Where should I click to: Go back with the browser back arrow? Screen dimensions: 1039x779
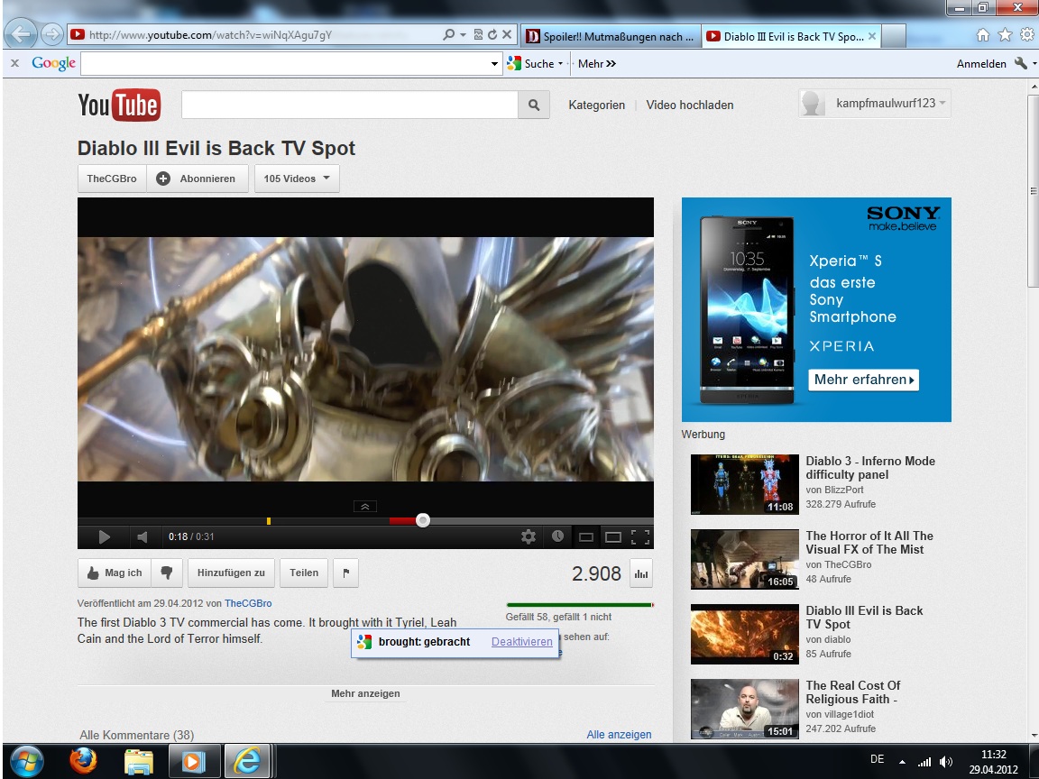point(21,33)
